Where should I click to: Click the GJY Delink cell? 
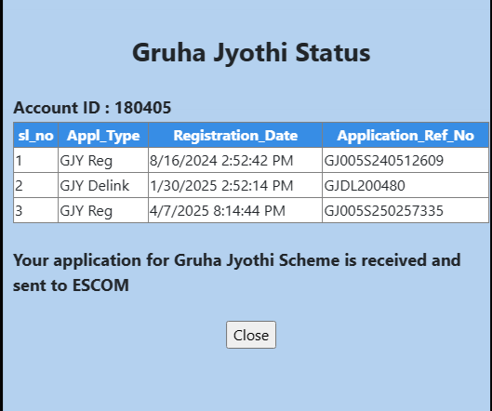click(103, 185)
